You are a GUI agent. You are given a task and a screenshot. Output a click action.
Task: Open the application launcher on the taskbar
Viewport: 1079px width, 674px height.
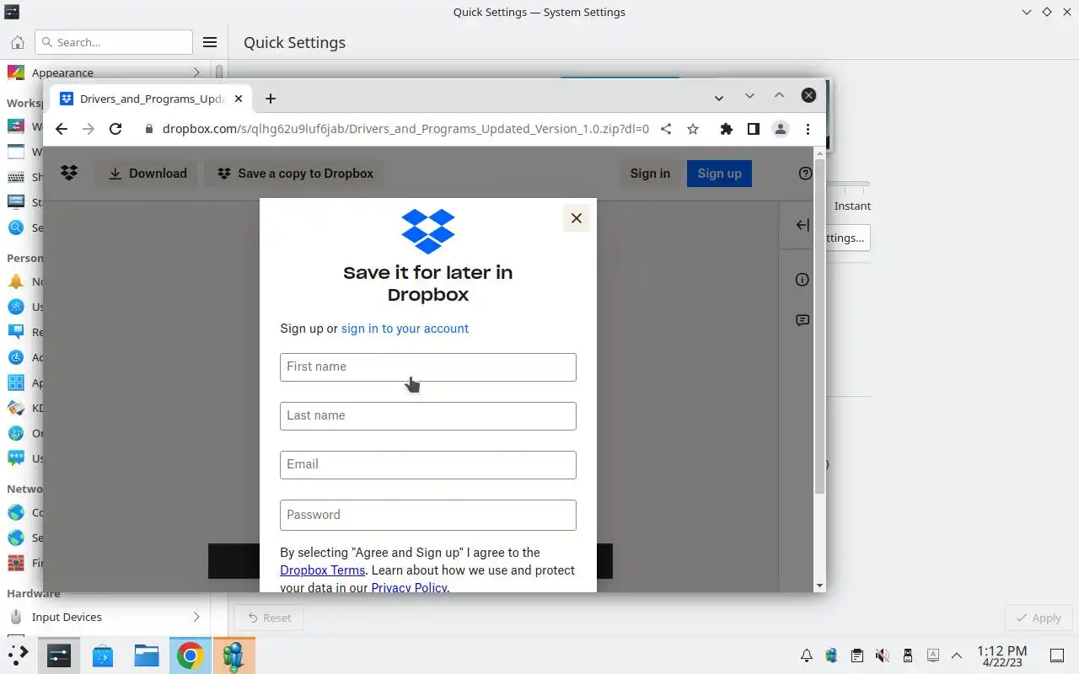point(18,655)
